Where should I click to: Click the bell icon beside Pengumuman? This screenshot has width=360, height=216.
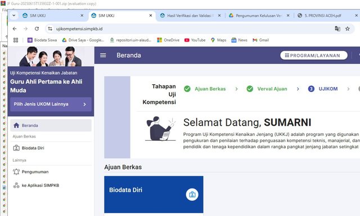(16, 172)
